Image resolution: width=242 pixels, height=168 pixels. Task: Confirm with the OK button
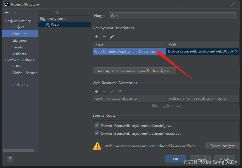[176, 159]
